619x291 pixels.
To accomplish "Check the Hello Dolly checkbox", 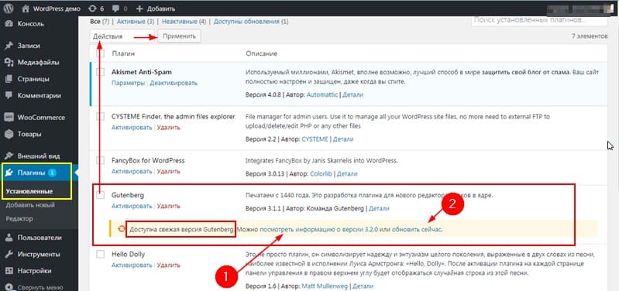I will click(x=101, y=254).
